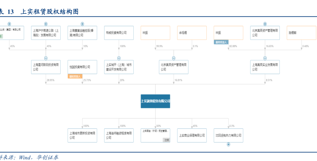Select the person node holding 0.1%
Screen dimensions: 317x161
192,33
